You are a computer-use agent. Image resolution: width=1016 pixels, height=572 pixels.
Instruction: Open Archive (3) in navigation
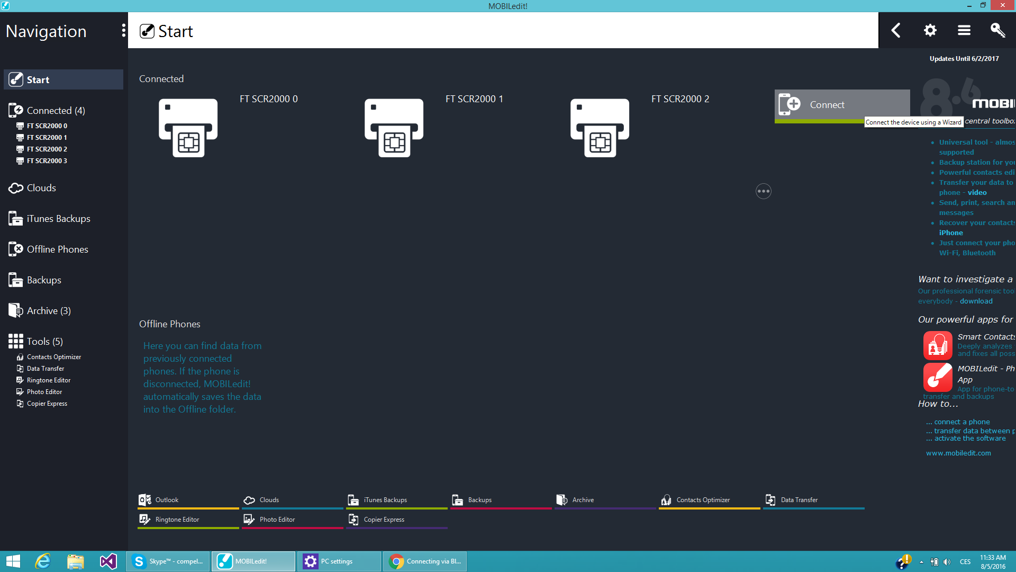[x=49, y=311]
